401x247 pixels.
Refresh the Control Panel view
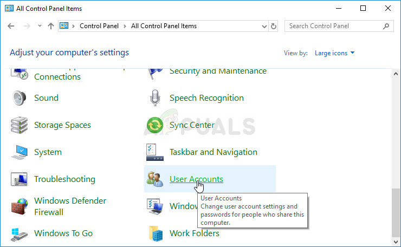pyautogui.click(x=274, y=26)
